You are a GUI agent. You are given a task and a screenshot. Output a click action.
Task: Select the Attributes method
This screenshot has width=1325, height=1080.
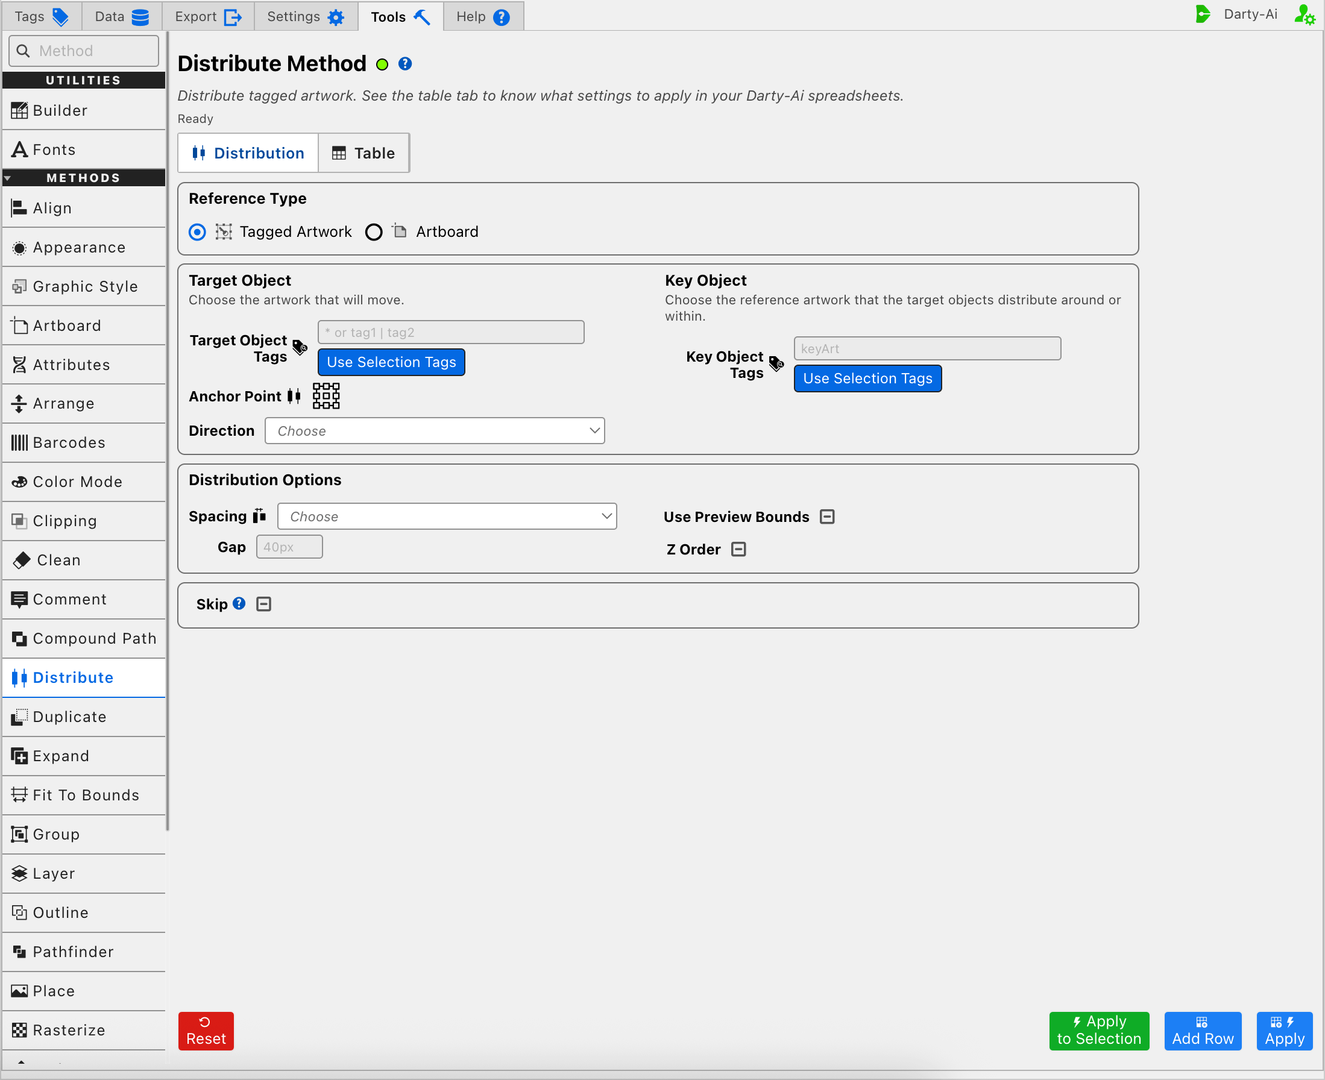[x=84, y=365]
